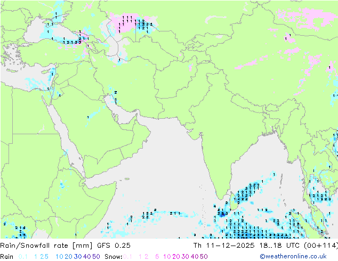
Task: Pick the Rain legend 40 value
Action: pos(87,257)
